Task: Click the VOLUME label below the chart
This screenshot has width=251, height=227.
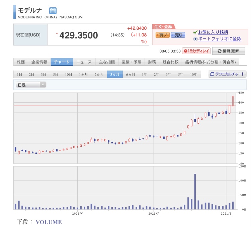Action: point(49,222)
